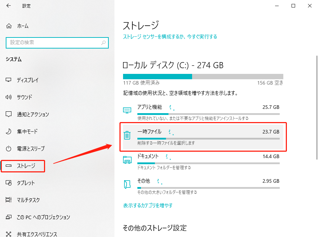The image size is (318, 237).
Task: Open この PC へのプロジェクション settings
Action: coord(57,217)
